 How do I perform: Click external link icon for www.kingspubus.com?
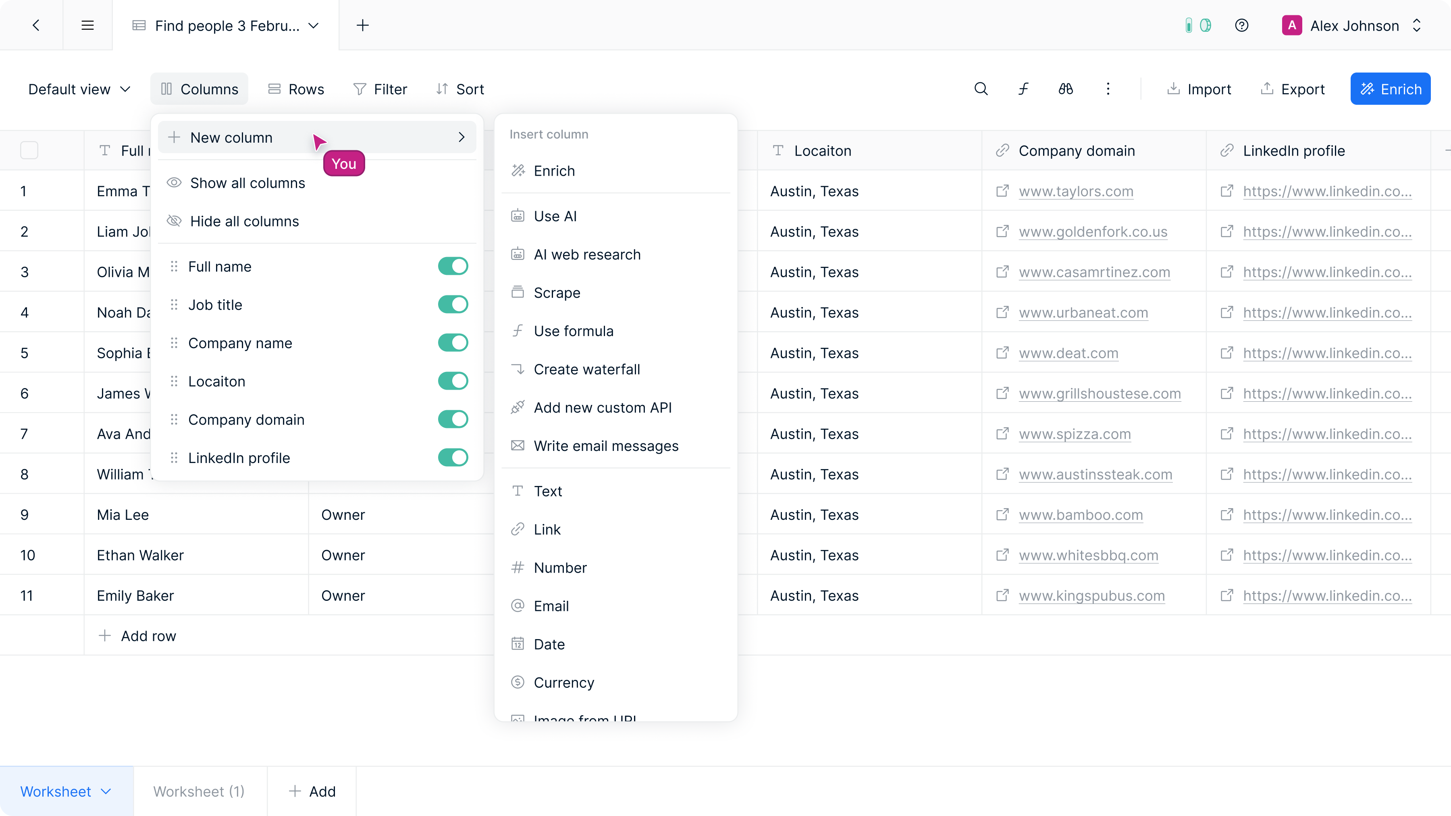click(1002, 595)
